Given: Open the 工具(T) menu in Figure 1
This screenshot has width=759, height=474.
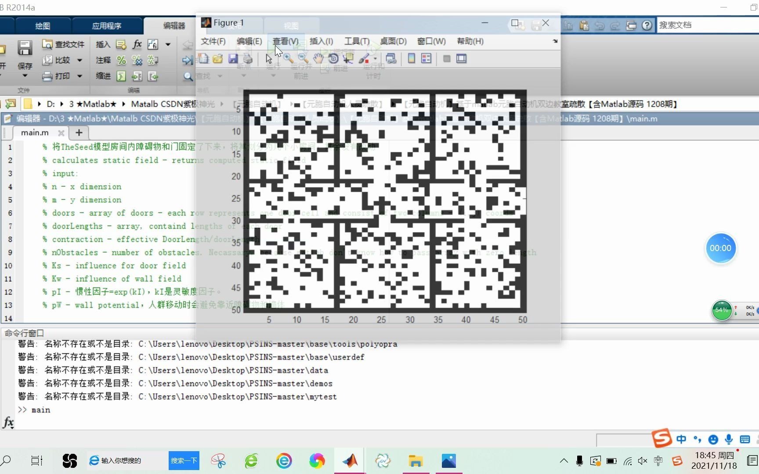Looking at the screenshot, I should [x=357, y=41].
